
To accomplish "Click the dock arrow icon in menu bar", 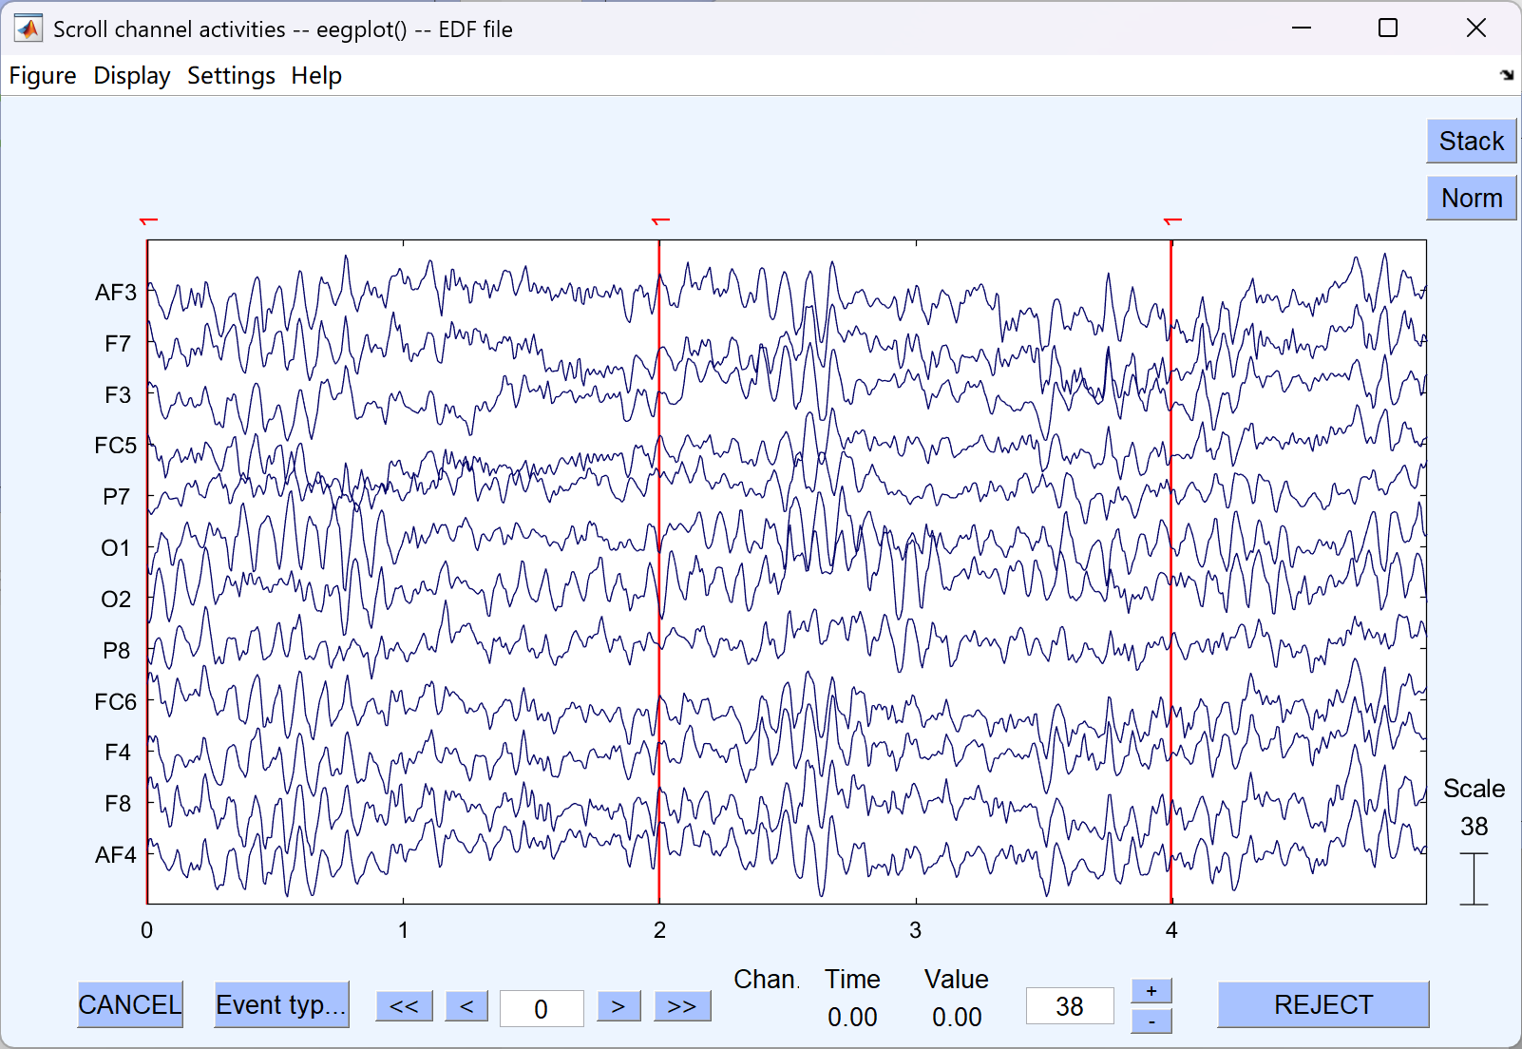I will click(x=1506, y=75).
